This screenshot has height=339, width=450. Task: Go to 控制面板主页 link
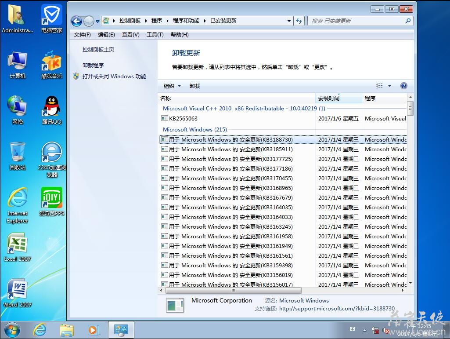click(x=98, y=49)
